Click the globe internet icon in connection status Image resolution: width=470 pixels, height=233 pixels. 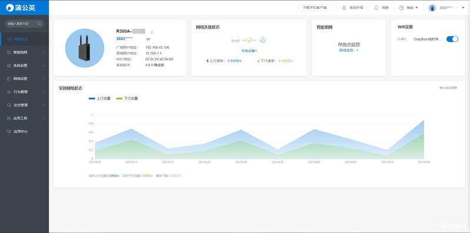coord(263,40)
